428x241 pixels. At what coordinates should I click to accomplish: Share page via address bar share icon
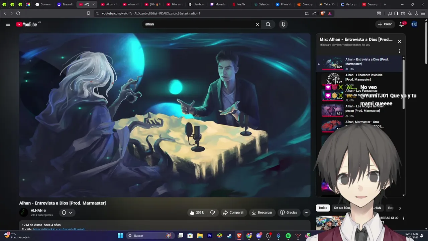tap(314, 13)
